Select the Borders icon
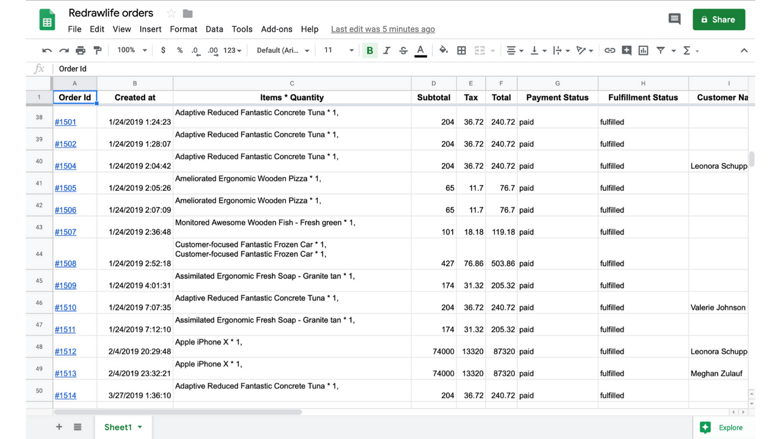The height and width of the screenshot is (439, 781). (461, 50)
